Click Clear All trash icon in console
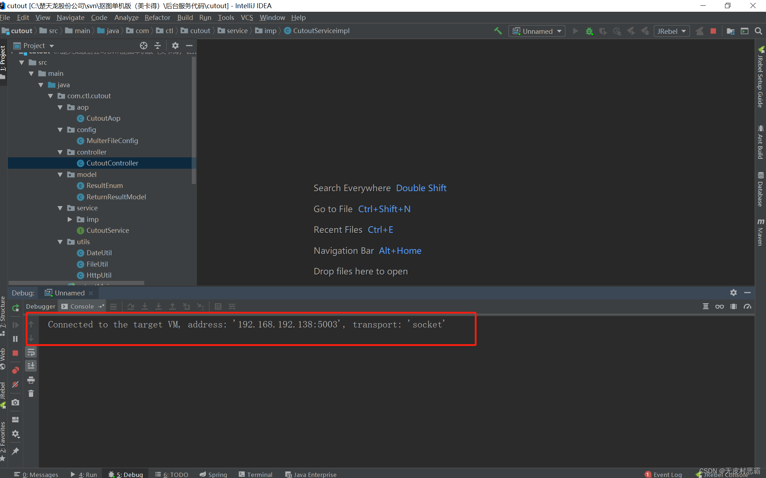This screenshot has width=766, height=478. (31, 394)
